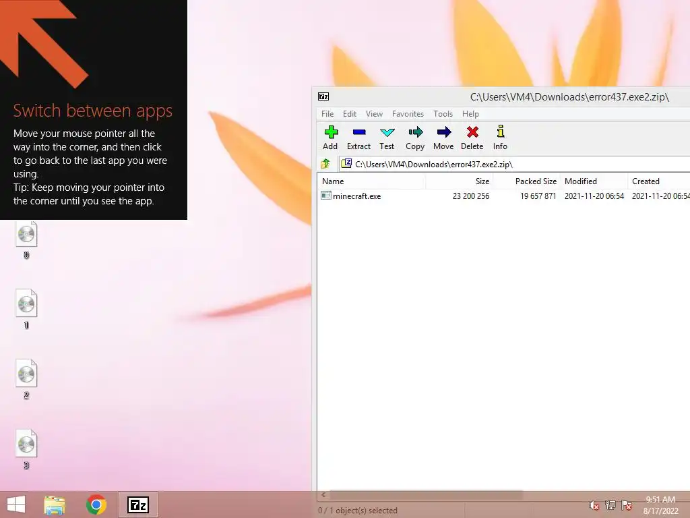Sort by the Modified column header
690x518 pixels.
594,181
